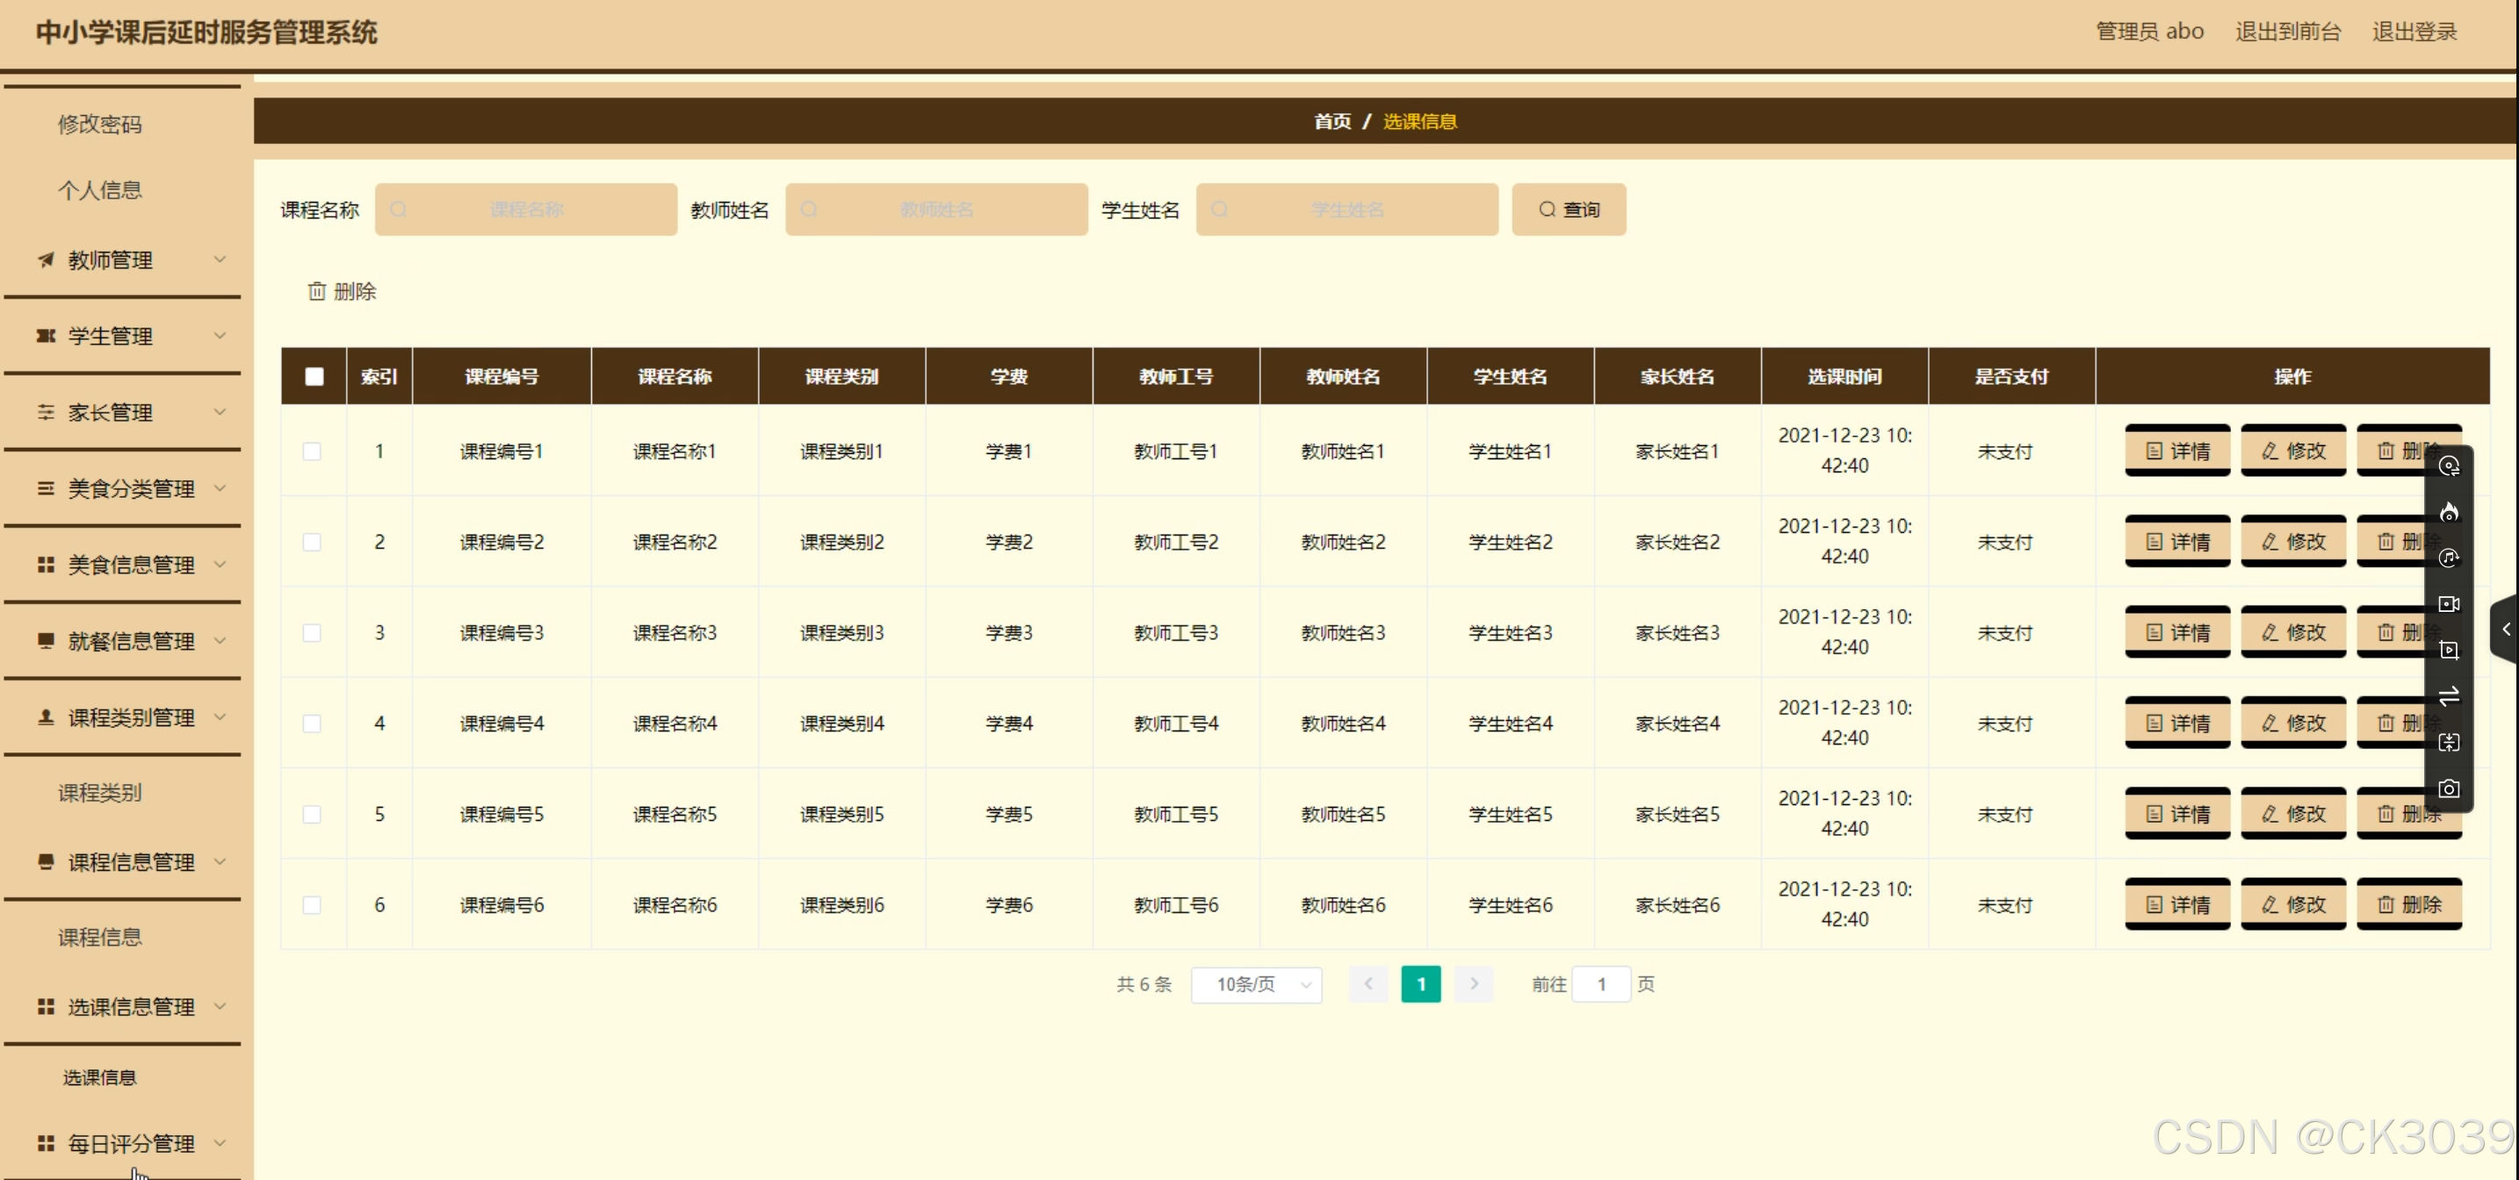Viewport: 2519px width, 1180px height.
Task: Click the crop video play icon
Action: tap(2448, 650)
